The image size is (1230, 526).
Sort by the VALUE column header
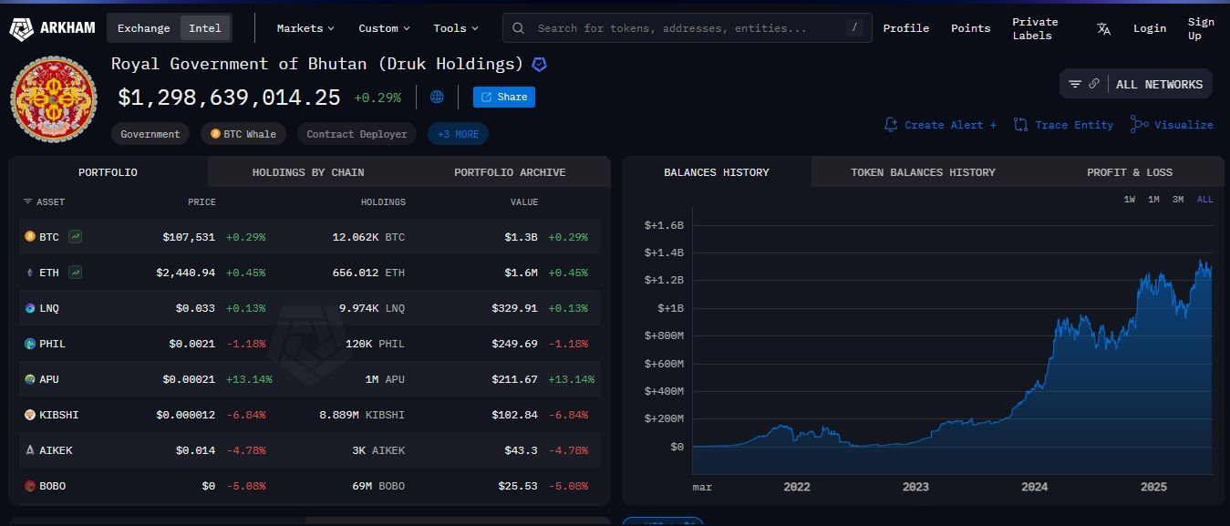click(x=524, y=202)
